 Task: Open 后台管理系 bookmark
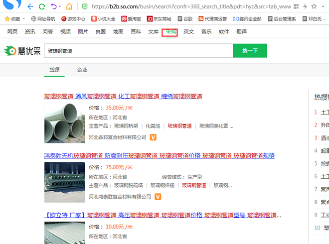tap(282, 19)
